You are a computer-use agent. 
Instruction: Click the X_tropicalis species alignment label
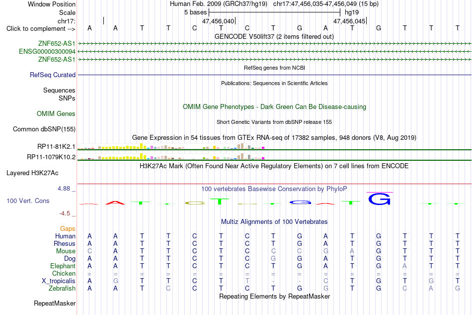click(x=59, y=281)
